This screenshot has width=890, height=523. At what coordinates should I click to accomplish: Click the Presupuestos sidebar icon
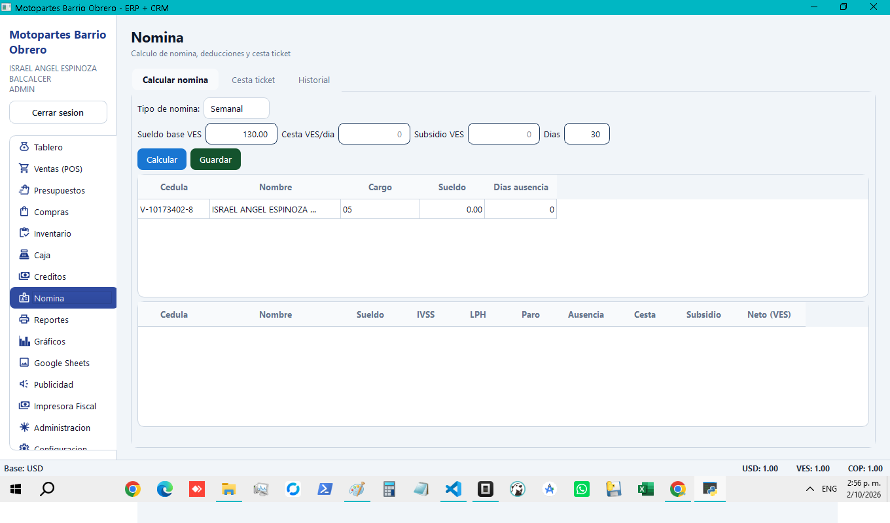pyautogui.click(x=24, y=190)
